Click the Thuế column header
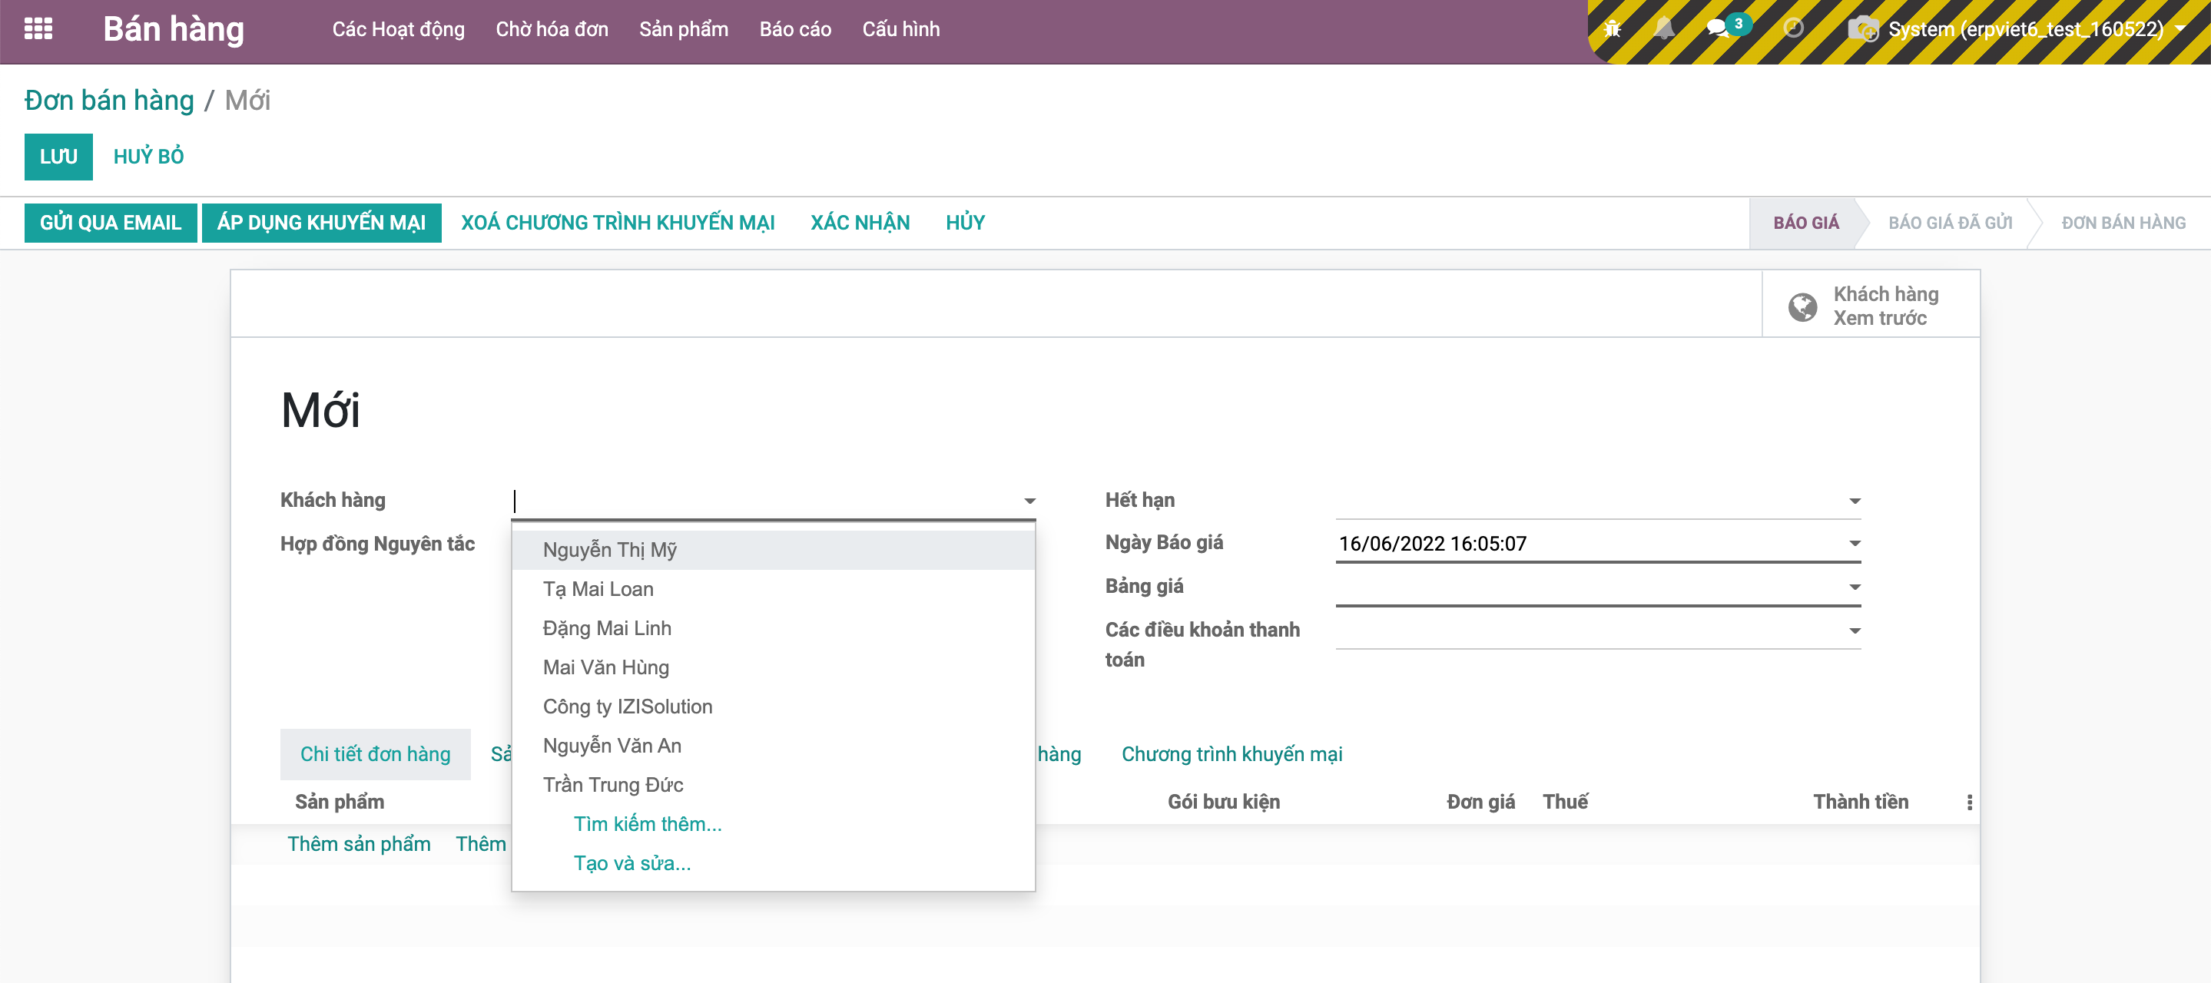Viewport: 2211px width, 983px height. click(1566, 802)
